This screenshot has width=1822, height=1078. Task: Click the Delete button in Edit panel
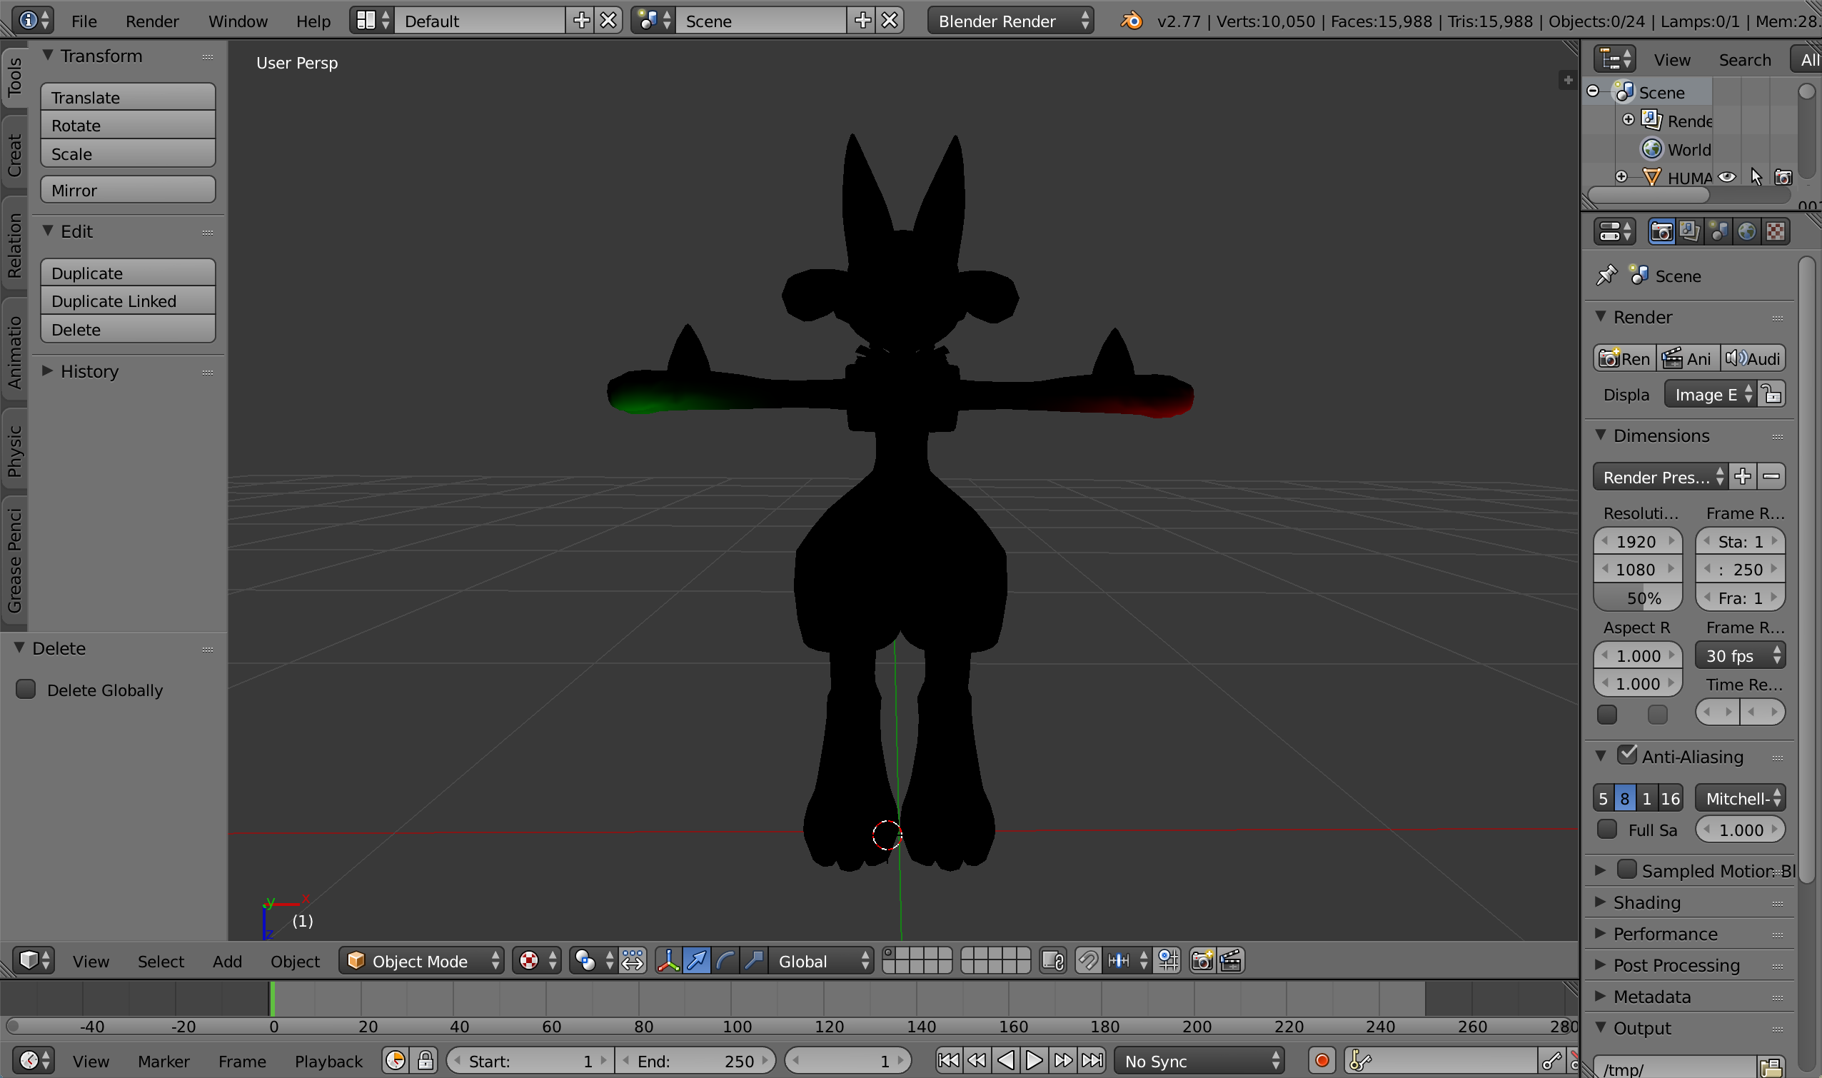pyautogui.click(x=128, y=329)
